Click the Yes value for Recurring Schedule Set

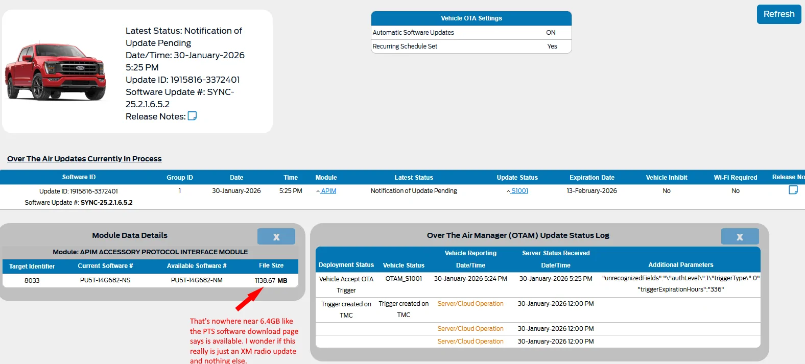(552, 46)
